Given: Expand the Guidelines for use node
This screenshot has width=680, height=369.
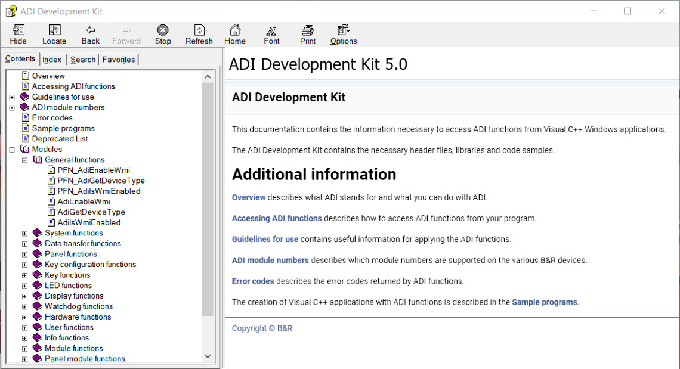Looking at the screenshot, I should (12, 97).
